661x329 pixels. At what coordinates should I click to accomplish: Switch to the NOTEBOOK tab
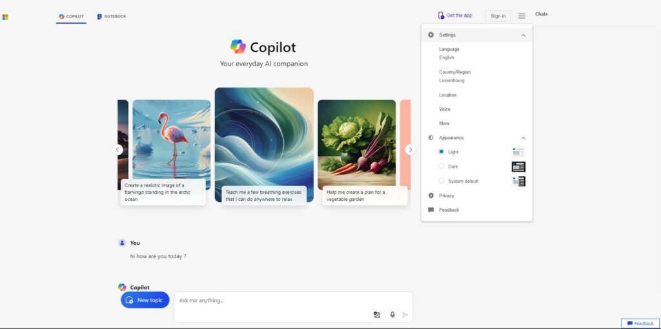tap(112, 16)
